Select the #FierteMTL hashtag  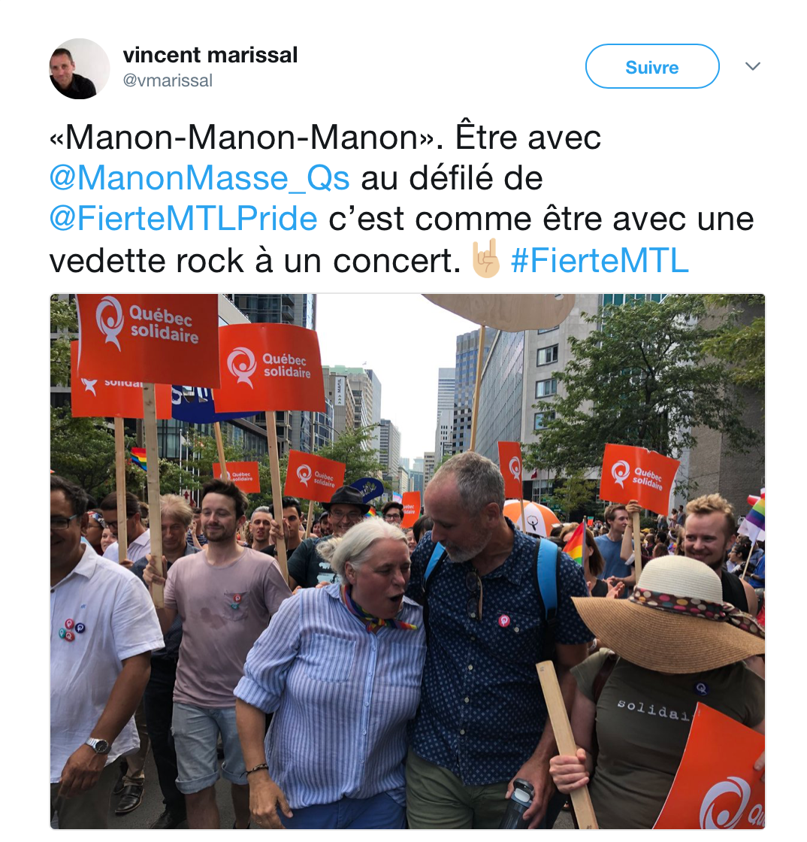point(600,261)
